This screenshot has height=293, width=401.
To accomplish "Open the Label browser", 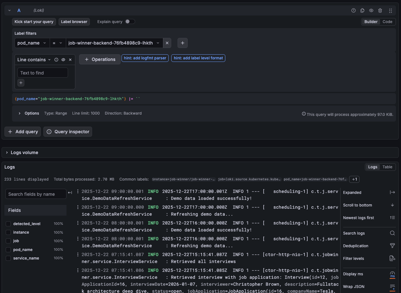I will point(74,21).
